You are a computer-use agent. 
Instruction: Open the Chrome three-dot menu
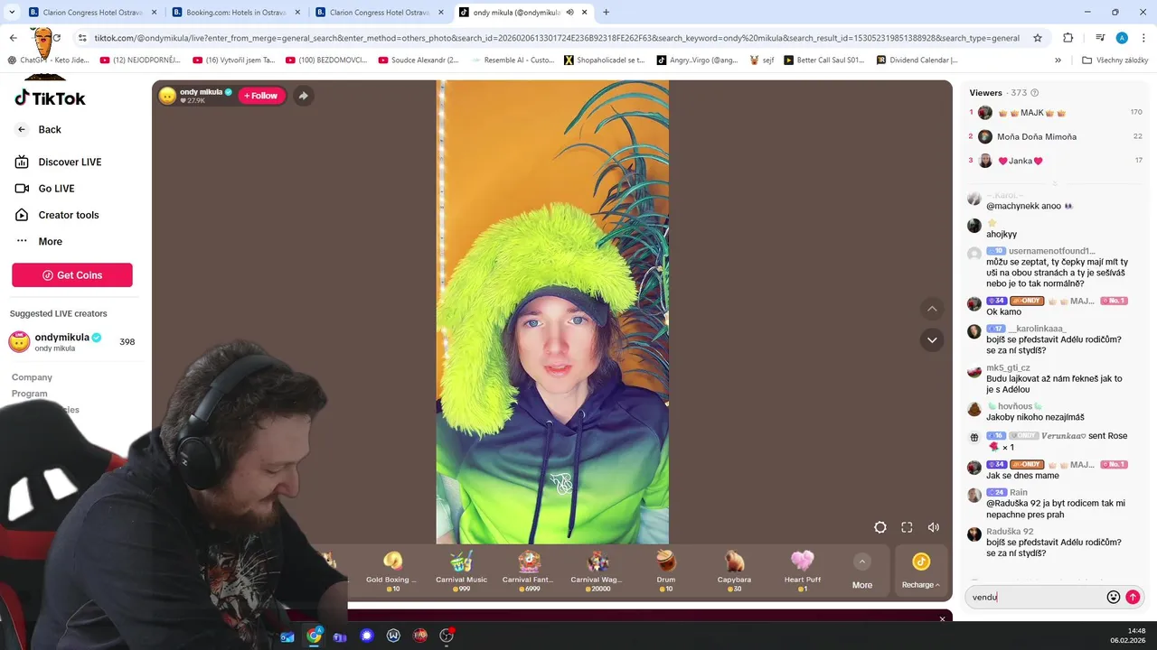1143,38
